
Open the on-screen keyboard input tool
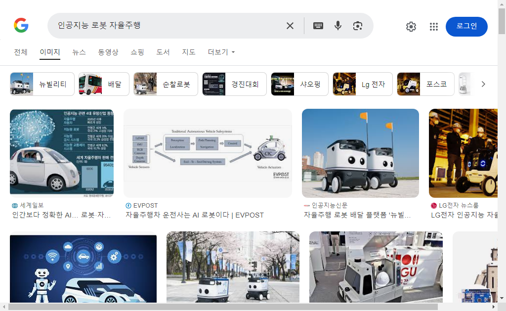pos(318,26)
